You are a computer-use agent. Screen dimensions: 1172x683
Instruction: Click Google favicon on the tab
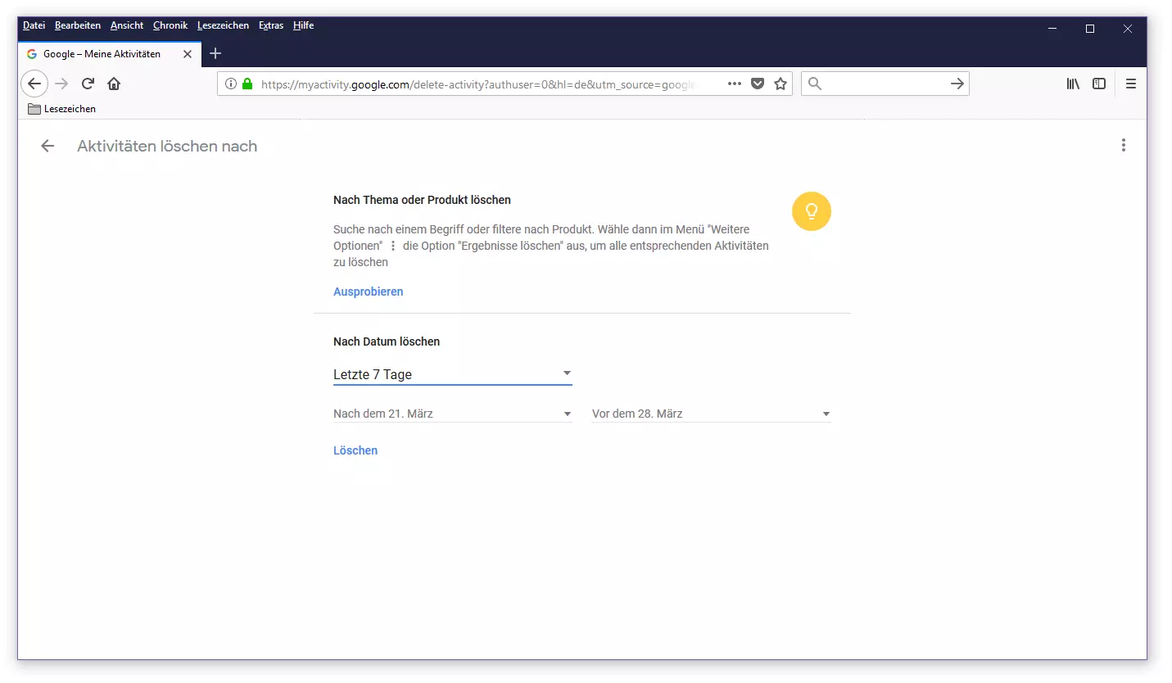coord(32,54)
